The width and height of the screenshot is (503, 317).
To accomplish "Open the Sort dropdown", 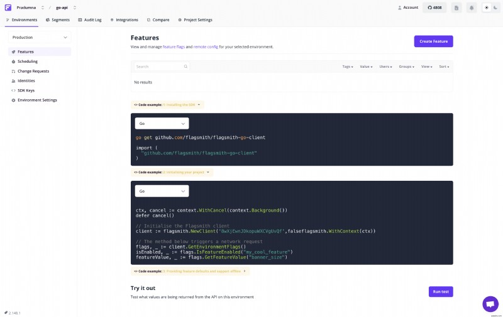I will point(444,67).
